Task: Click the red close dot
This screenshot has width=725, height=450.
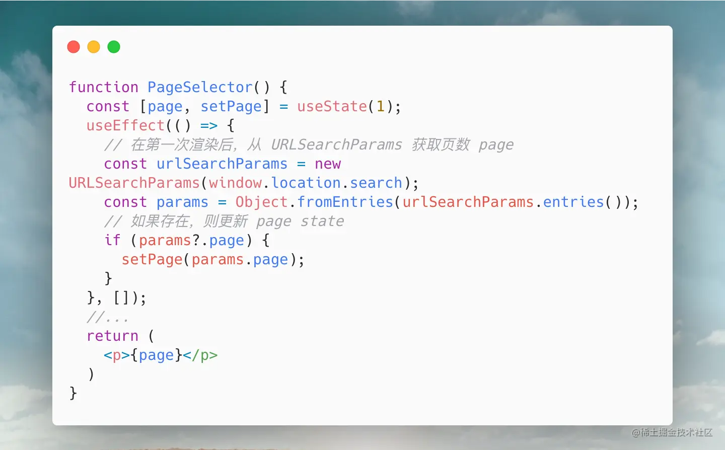Action: 74,47
